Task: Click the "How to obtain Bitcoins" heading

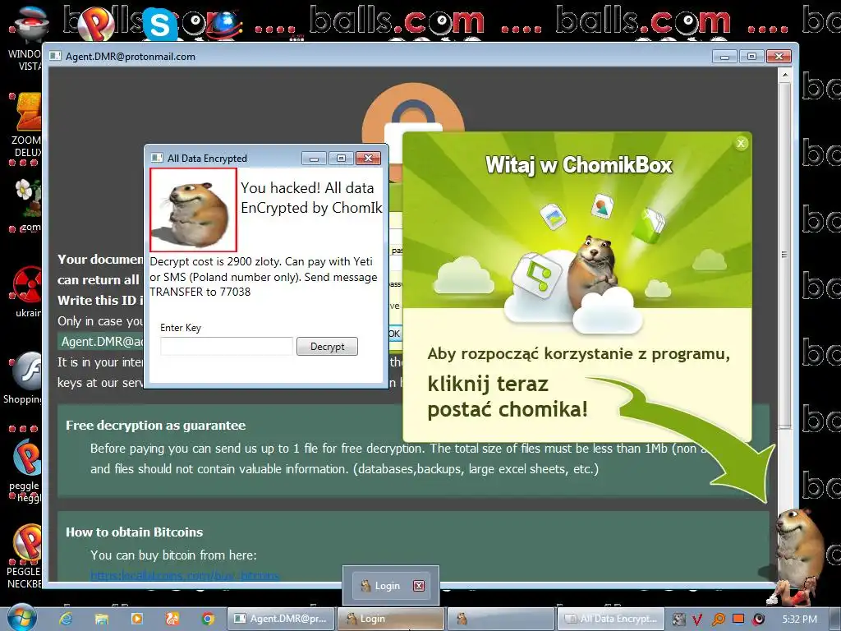Action: tap(134, 532)
